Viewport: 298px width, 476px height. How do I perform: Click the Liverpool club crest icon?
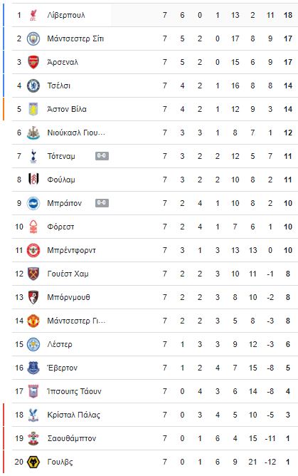pos(33,15)
